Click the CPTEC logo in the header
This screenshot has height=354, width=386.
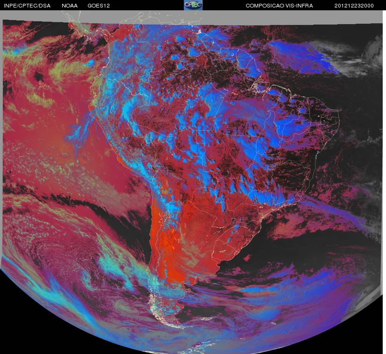tap(193, 5)
